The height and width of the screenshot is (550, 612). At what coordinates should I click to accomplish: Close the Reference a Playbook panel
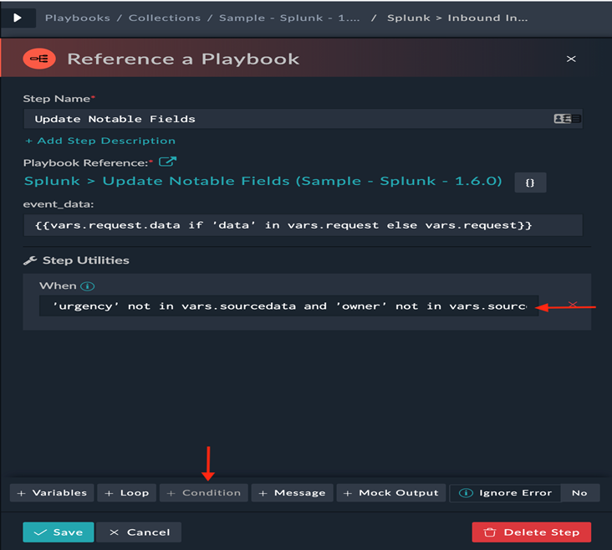tap(571, 59)
